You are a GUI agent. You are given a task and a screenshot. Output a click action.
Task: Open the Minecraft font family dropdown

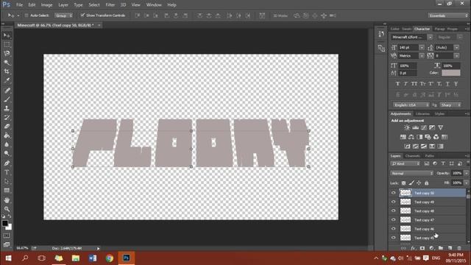[430, 37]
